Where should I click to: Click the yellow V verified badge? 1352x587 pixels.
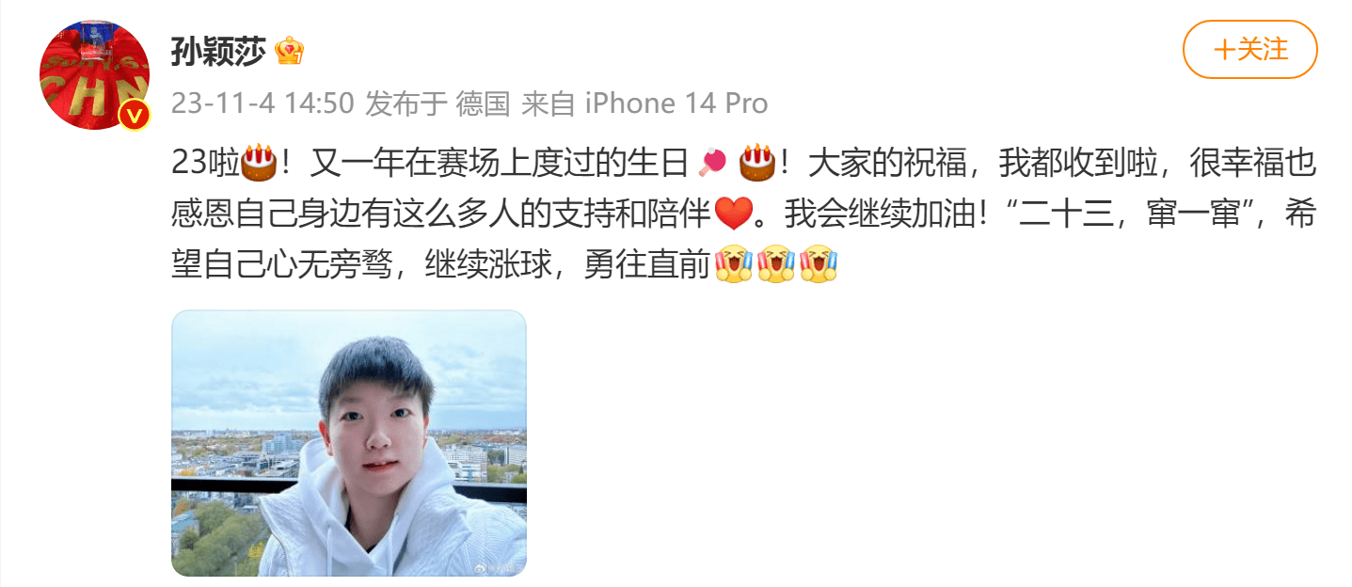[x=135, y=115]
